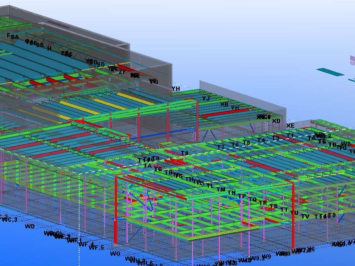This screenshot has height=266, width=355.
Task: Select the WD grid label
Action: point(30,226)
